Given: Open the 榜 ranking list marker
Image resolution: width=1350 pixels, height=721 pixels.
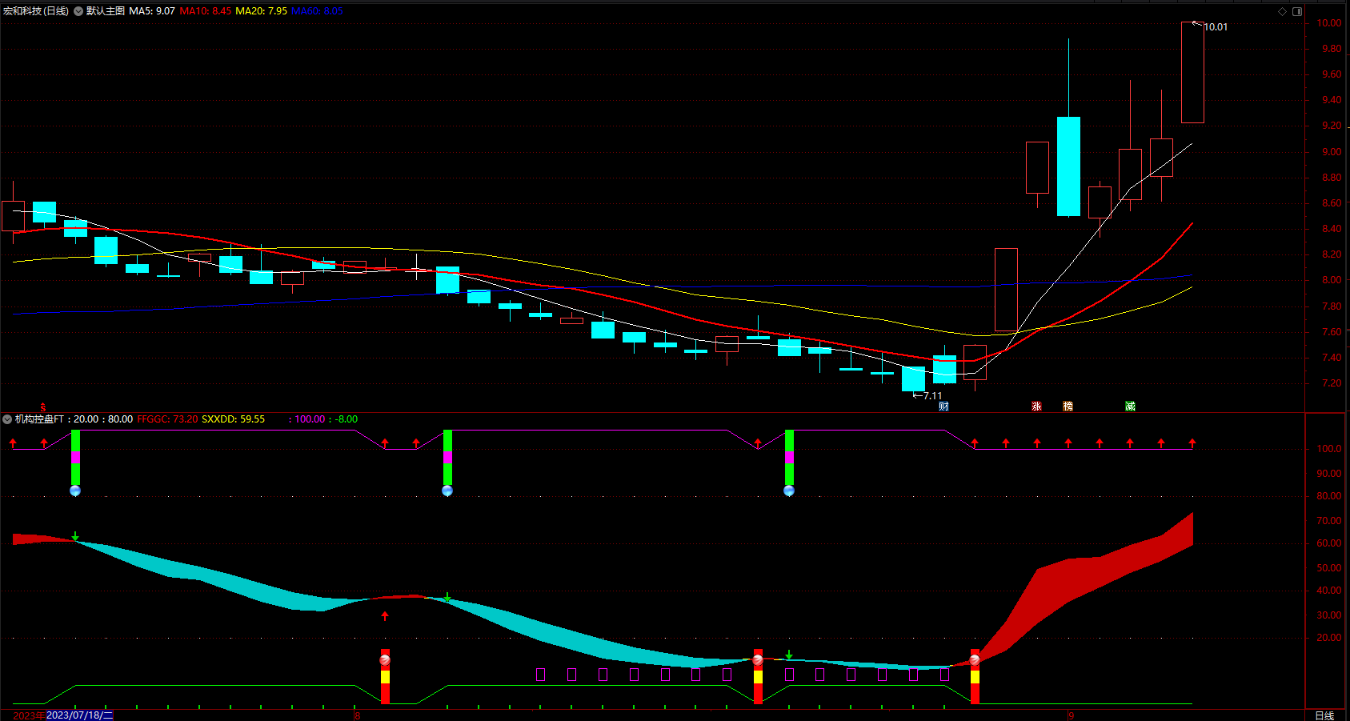Looking at the screenshot, I should coord(1068,407).
